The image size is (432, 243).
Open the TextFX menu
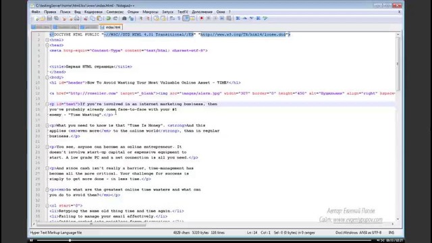tap(183, 12)
